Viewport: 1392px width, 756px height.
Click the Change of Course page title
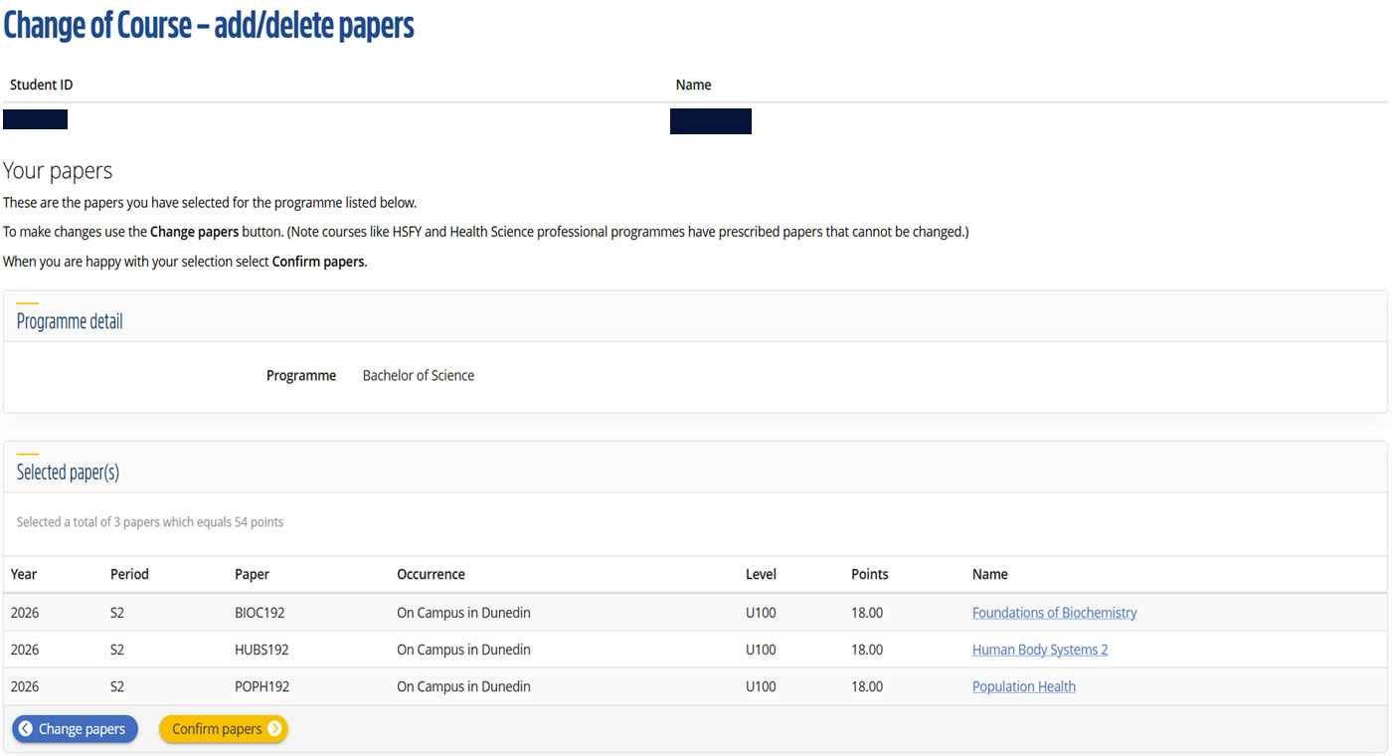pos(209,25)
